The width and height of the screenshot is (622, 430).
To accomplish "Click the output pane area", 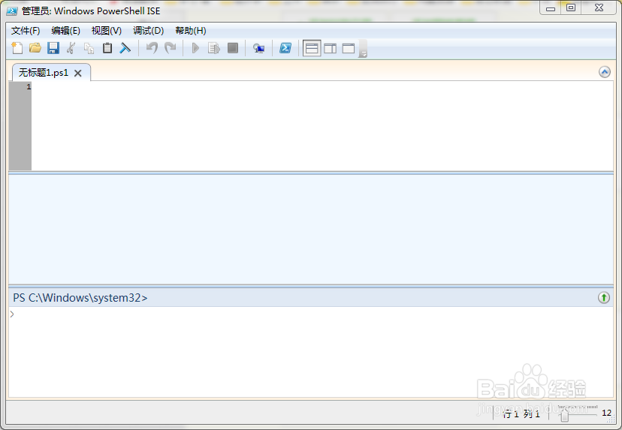I will [x=311, y=230].
